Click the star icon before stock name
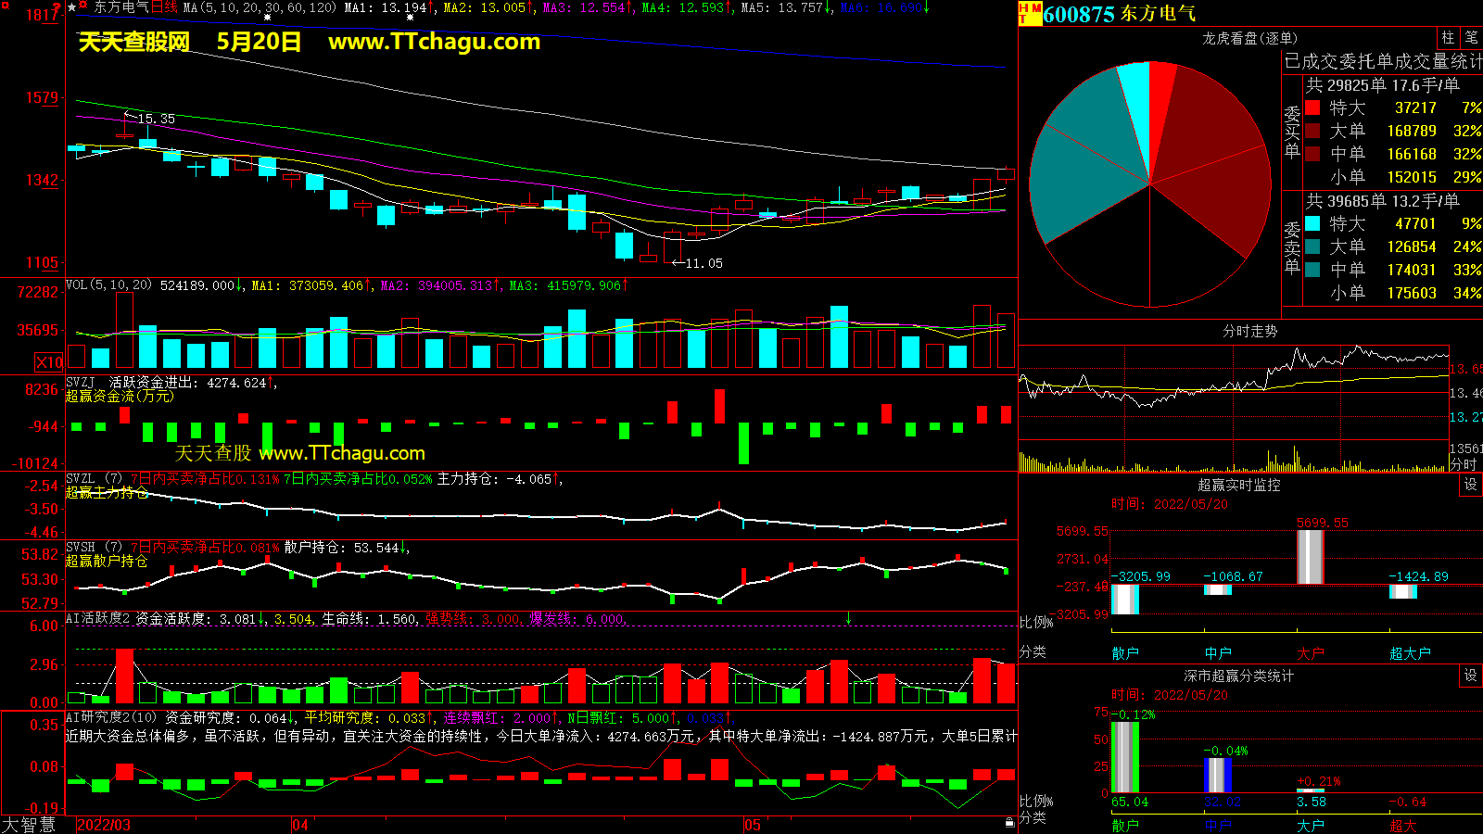This screenshot has width=1483, height=834. [x=72, y=7]
